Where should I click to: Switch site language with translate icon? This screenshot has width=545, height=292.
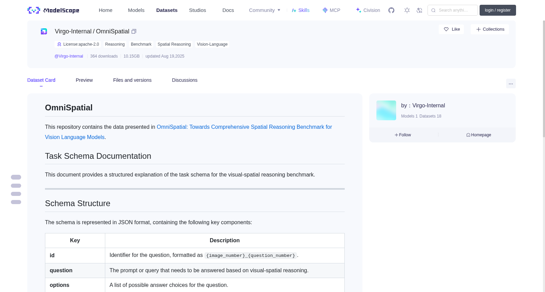pos(419,10)
